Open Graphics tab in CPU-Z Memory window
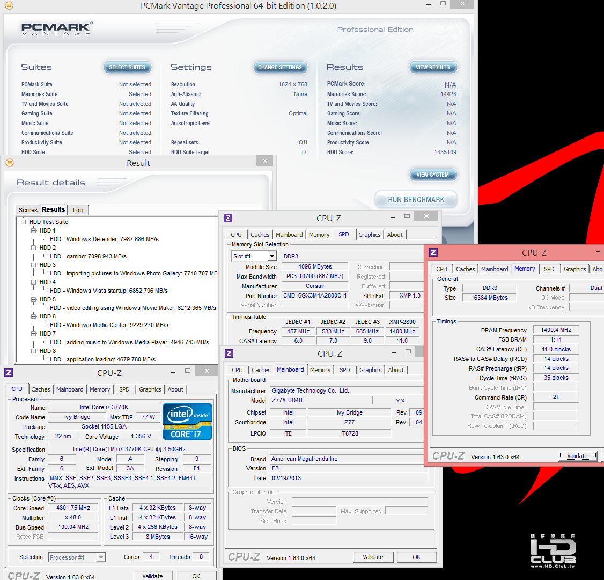This screenshot has height=580, width=604. (x=574, y=269)
